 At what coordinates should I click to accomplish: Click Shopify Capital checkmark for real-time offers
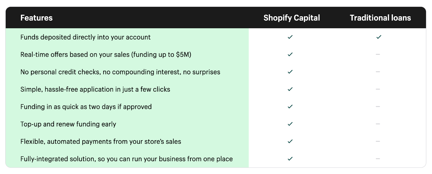[290, 54]
